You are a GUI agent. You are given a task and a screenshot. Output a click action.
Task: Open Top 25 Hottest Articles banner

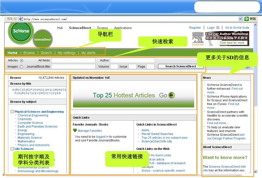(x=133, y=95)
